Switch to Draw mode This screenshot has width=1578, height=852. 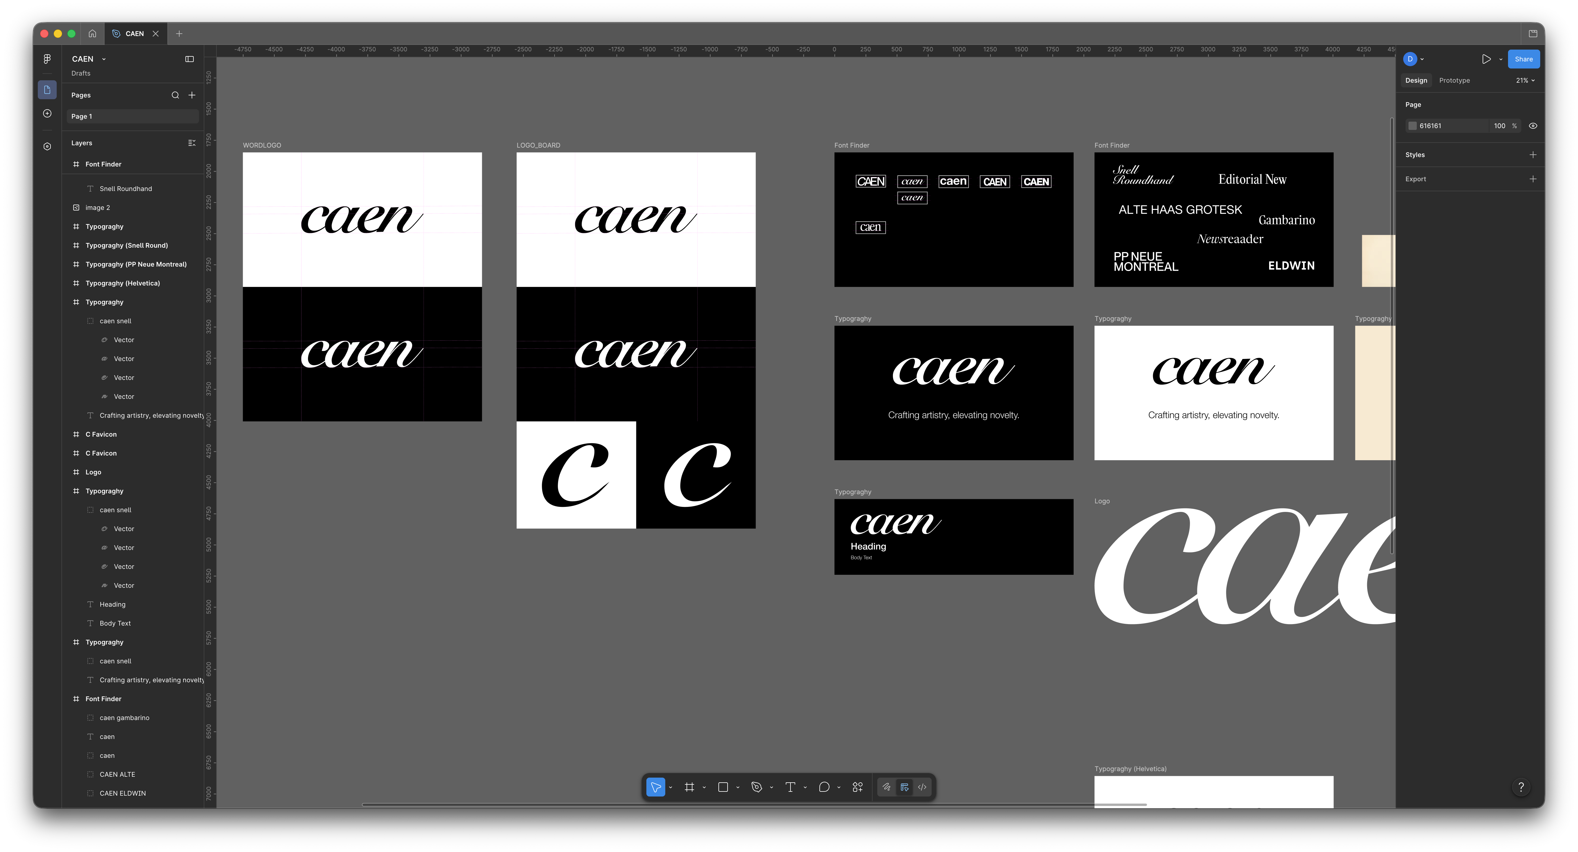pos(886,787)
